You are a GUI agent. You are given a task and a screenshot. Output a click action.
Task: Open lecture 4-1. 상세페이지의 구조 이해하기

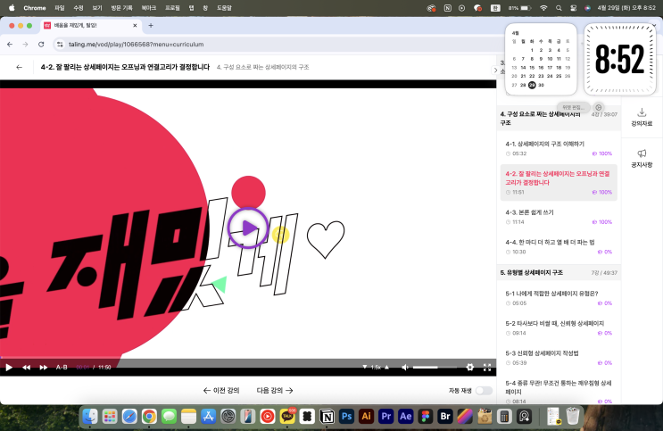[x=559, y=148]
